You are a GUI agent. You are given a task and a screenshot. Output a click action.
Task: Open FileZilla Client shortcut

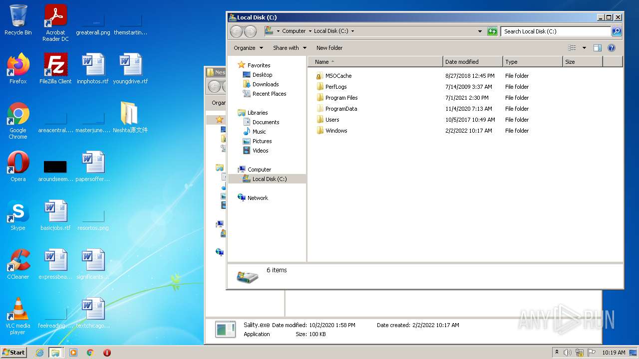click(55, 68)
